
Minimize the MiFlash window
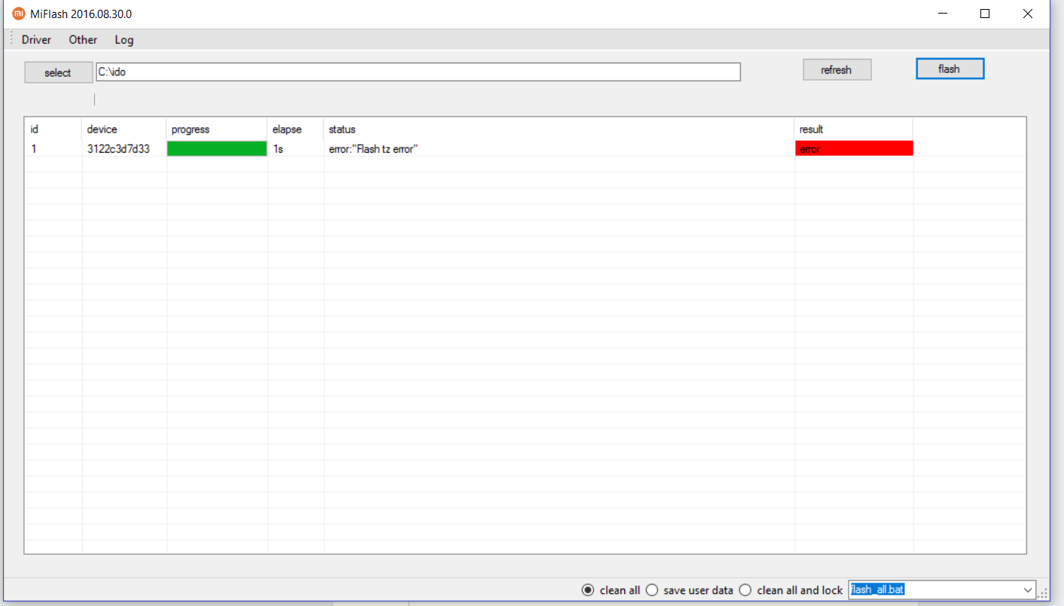click(942, 14)
